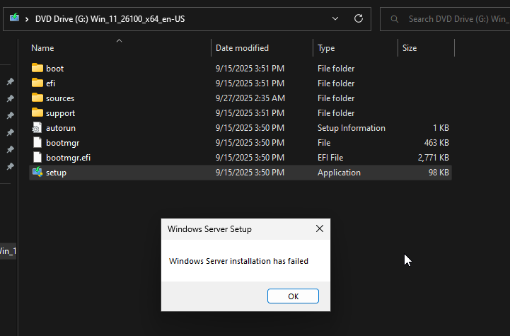Click the 2,771 KB size cell

[433, 158]
